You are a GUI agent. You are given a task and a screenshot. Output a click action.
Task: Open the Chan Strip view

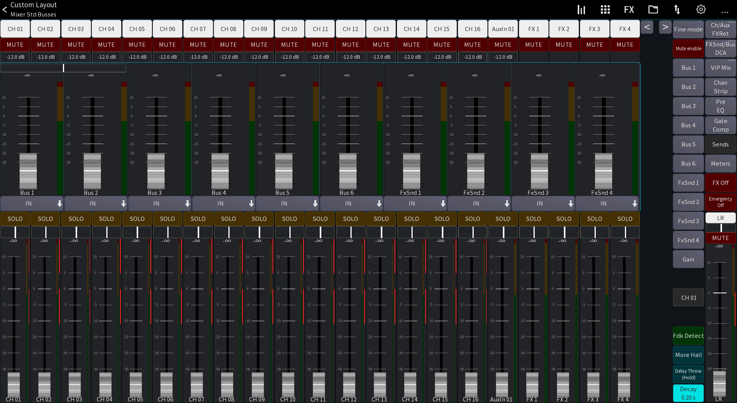click(x=720, y=87)
